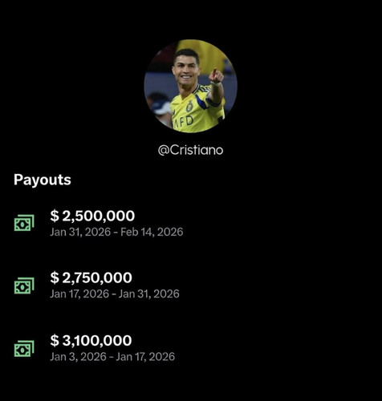Click the dollar sign before 3,100,000
This screenshot has height=401, width=382.
point(55,340)
